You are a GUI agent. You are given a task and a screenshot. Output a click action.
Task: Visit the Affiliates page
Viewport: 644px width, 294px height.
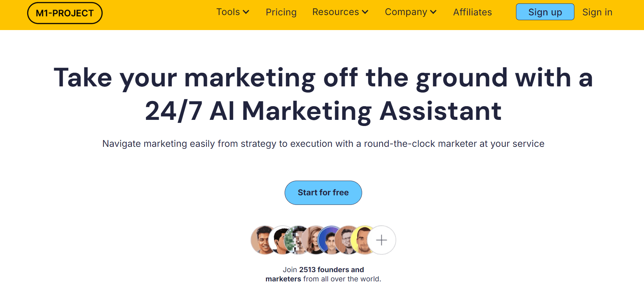(472, 12)
